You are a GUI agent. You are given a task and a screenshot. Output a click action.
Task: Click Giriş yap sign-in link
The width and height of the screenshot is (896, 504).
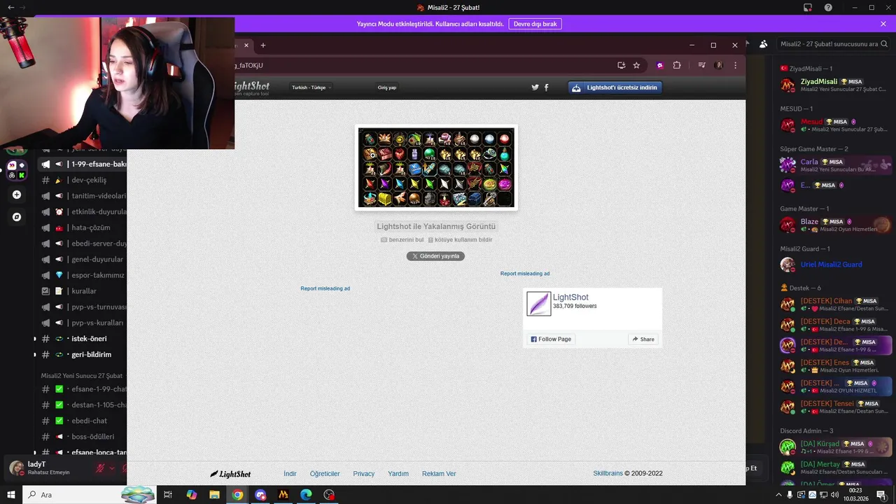tap(387, 87)
